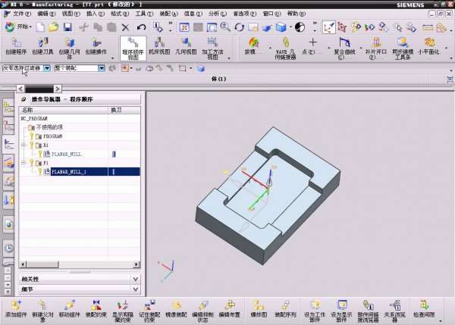
Task: Click the Create Operation (创建操作) icon
Action: (96, 46)
